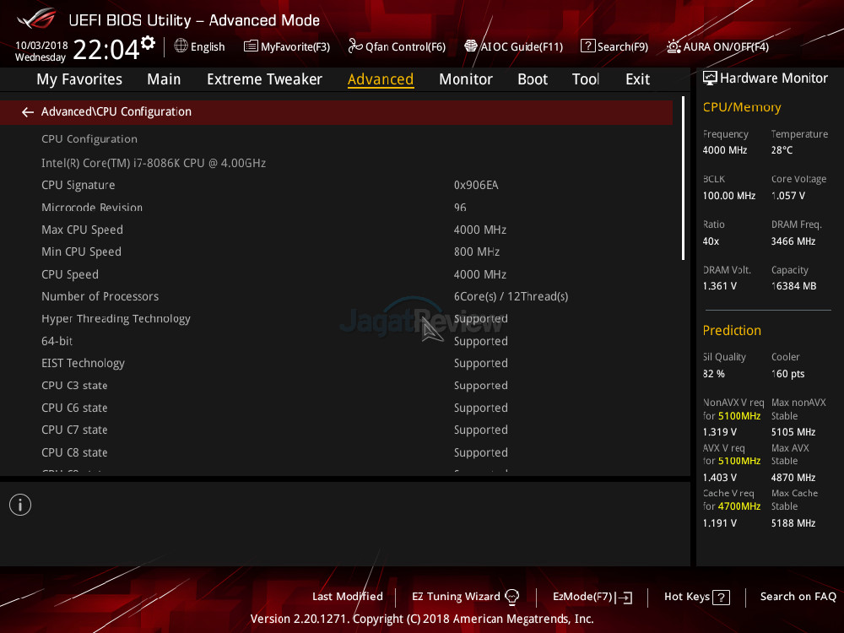Click the CPU/Memory section heading
This screenshot has height=633, width=844.
click(742, 108)
